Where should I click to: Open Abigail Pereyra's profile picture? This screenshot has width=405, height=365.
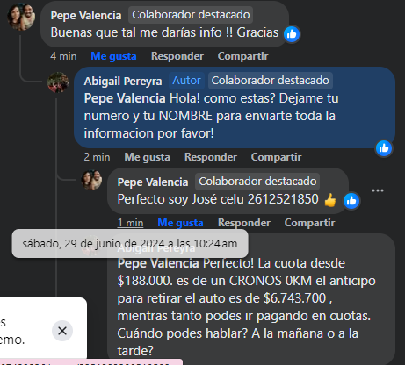coord(58,82)
